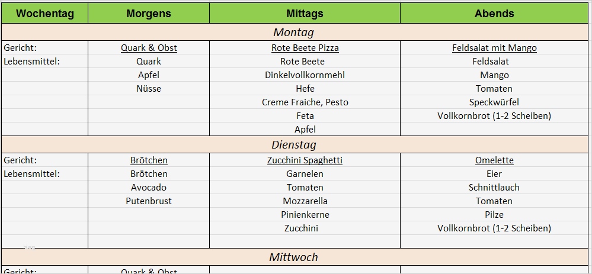Click the "Dienstag" day heading row

[293, 145]
